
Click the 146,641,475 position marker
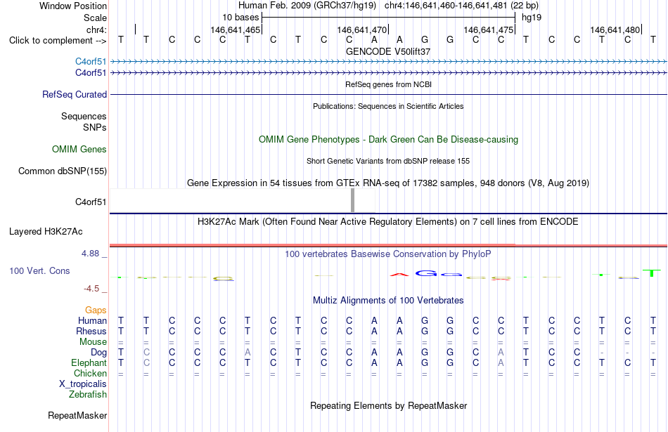coord(488,30)
